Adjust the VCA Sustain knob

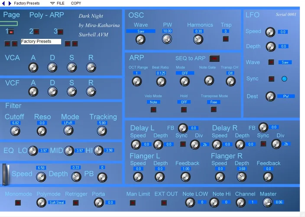[72, 67]
